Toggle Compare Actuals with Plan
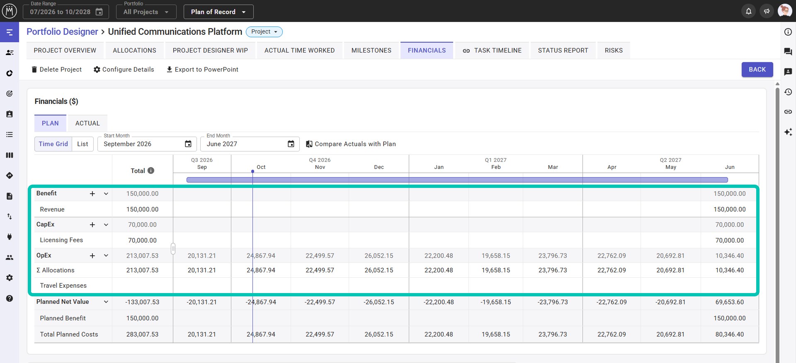Viewport: 796px width, 363px height. click(351, 144)
